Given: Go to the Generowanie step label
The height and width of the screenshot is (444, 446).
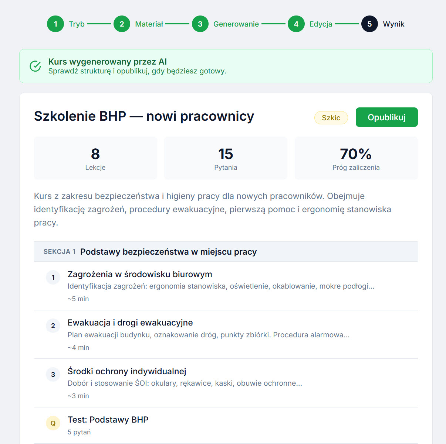Looking at the screenshot, I should [x=236, y=24].
